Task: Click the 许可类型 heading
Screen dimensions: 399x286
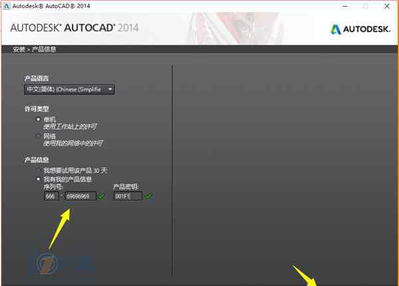Action: pyautogui.click(x=37, y=109)
